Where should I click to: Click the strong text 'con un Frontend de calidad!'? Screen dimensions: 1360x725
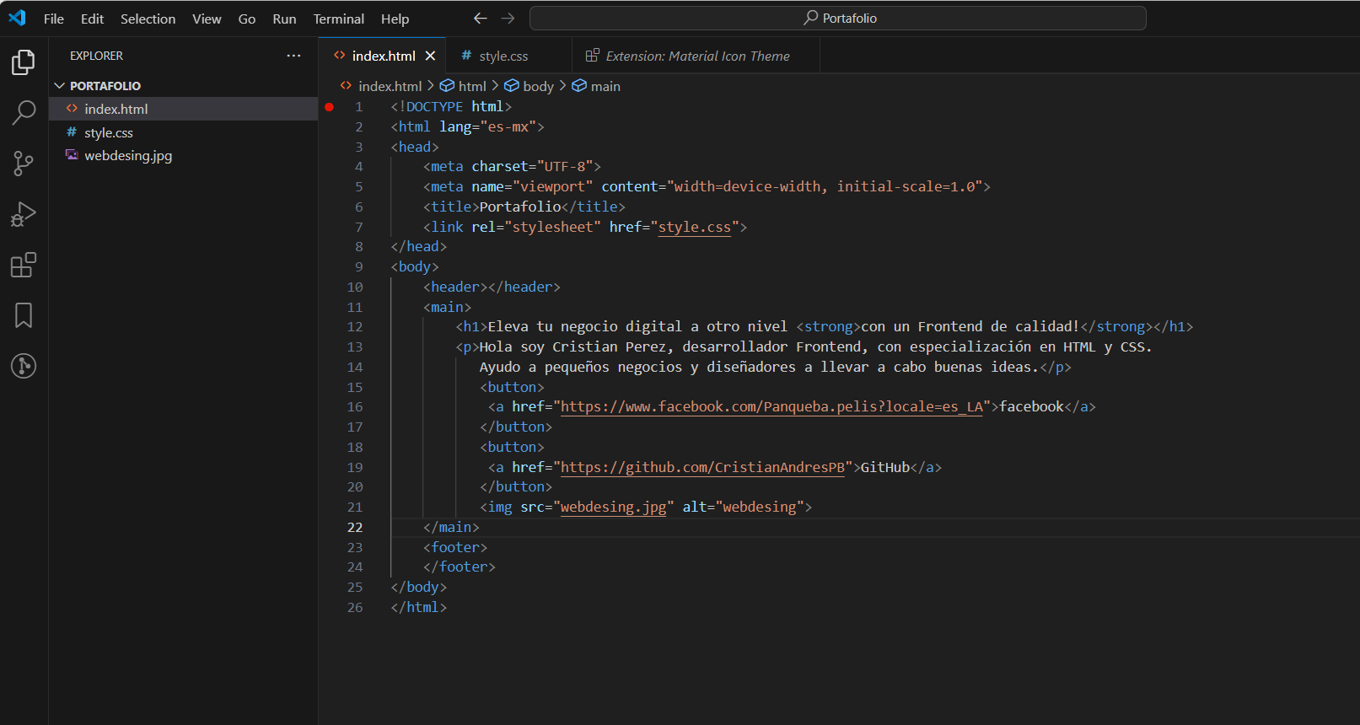(970, 326)
